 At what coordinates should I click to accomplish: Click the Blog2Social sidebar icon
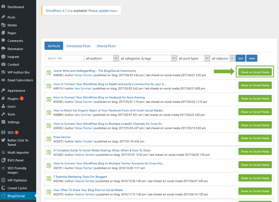tap(3, 196)
